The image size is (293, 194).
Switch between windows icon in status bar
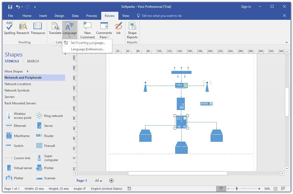283,189
